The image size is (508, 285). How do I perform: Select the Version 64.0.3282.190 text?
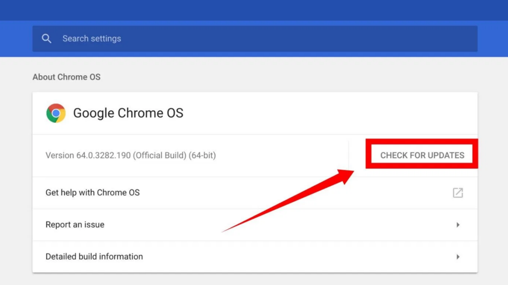tap(130, 155)
